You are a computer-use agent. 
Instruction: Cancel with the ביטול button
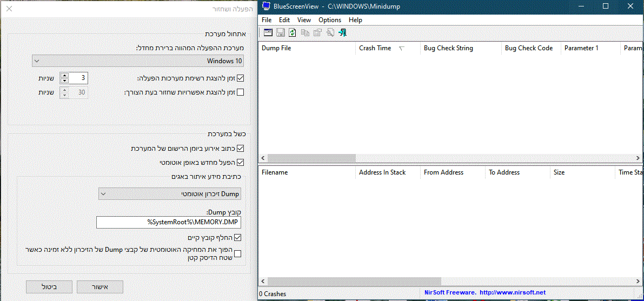tap(49, 287)
